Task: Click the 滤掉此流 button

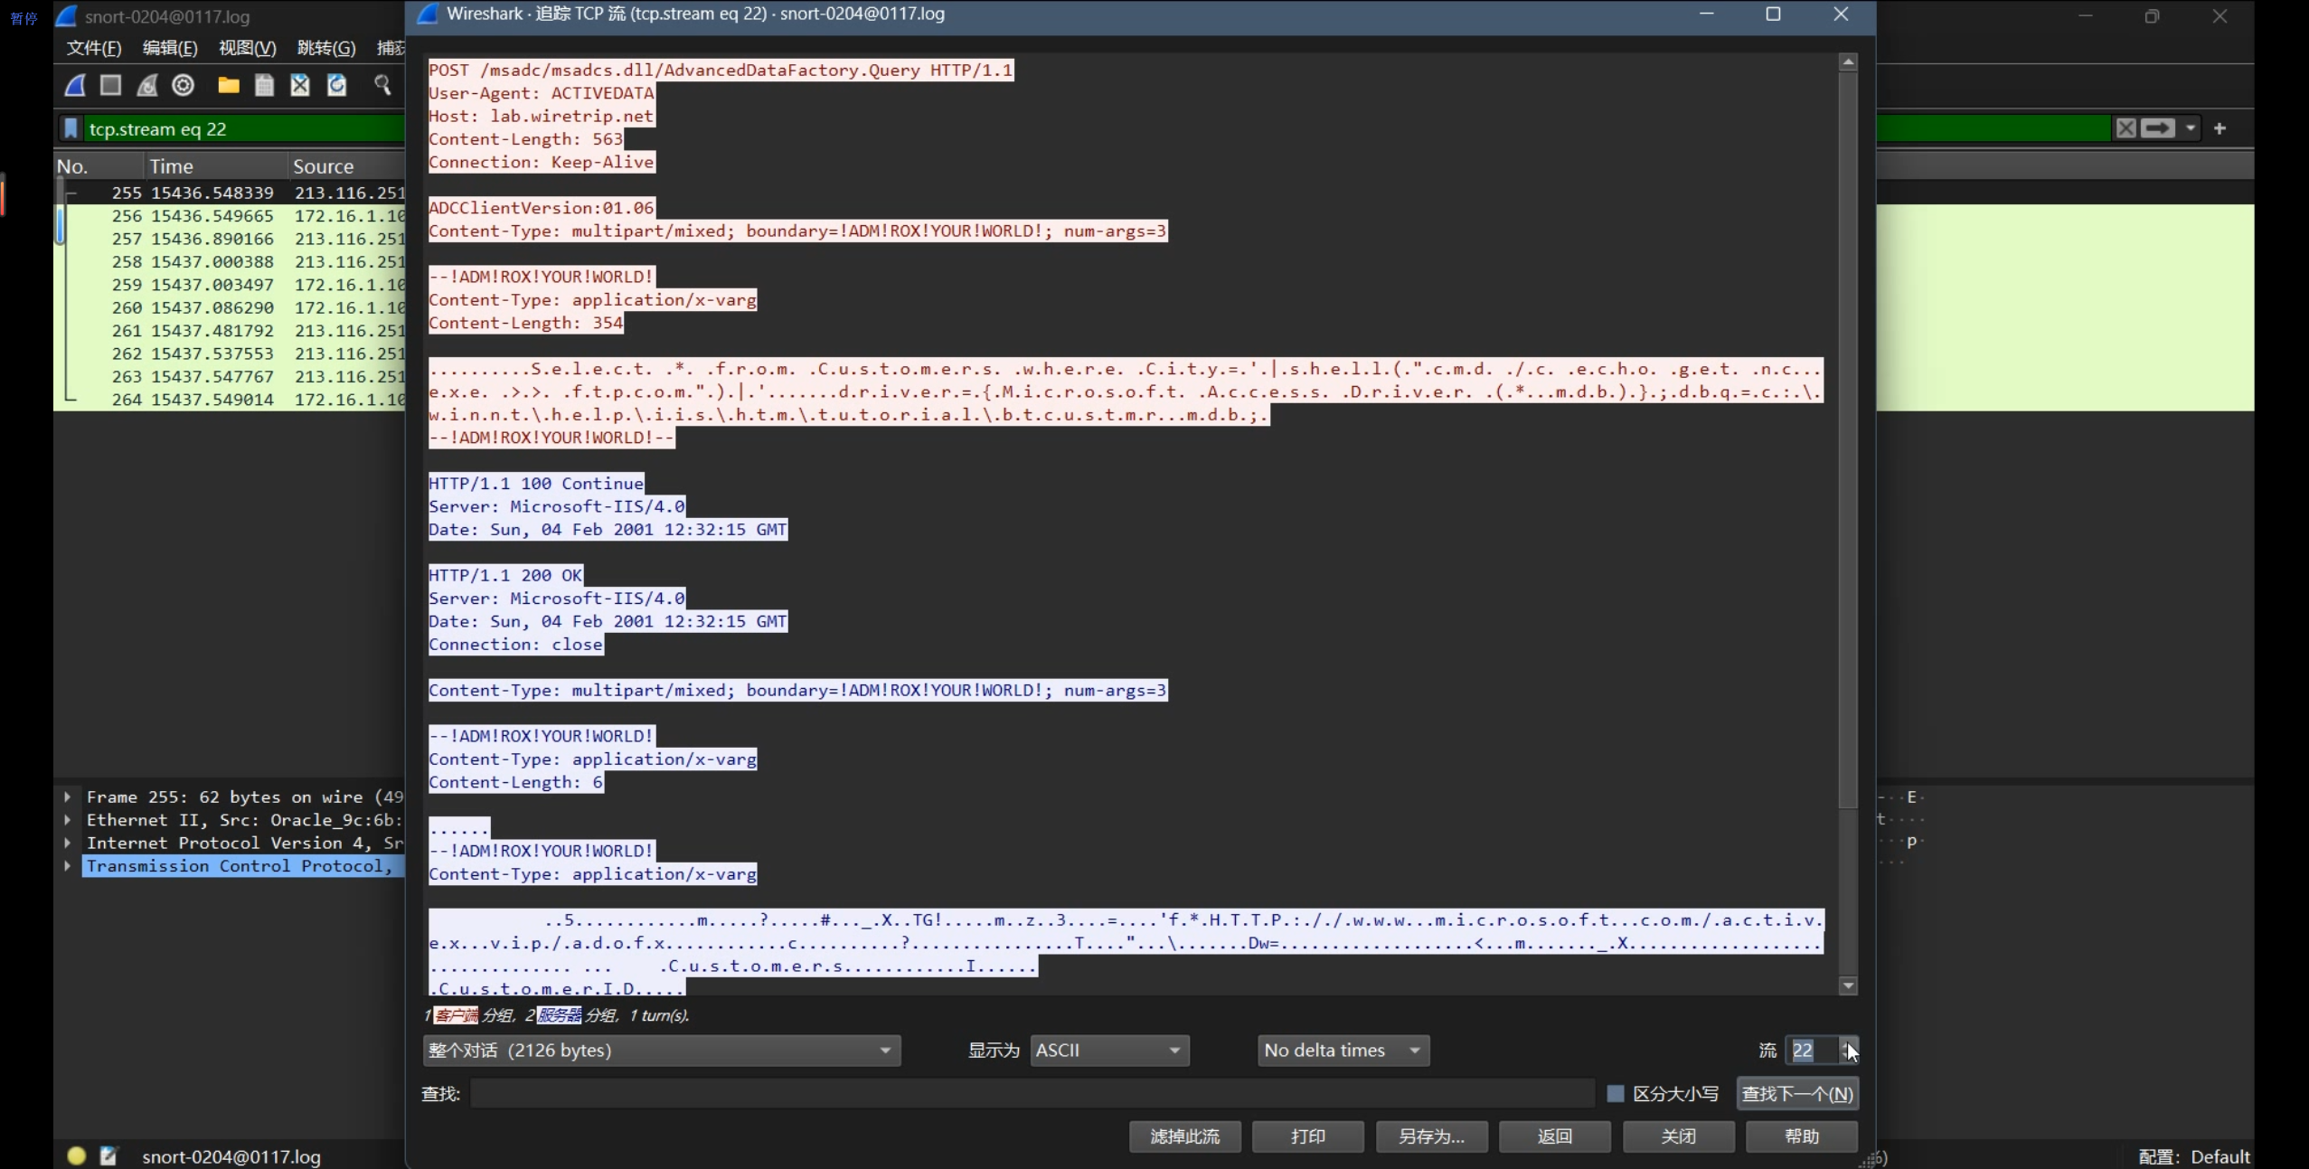Action: (1184, 1136)
